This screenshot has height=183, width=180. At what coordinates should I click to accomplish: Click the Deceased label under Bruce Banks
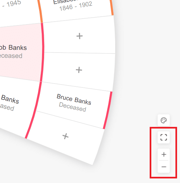72,107
